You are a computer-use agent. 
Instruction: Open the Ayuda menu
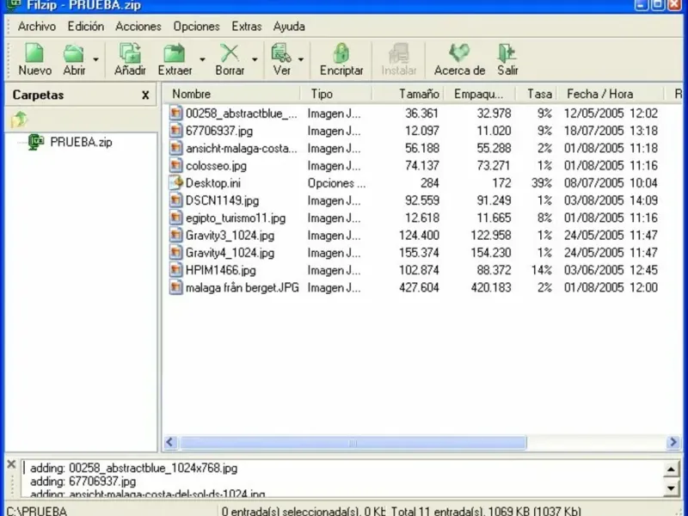pos(289,27)
